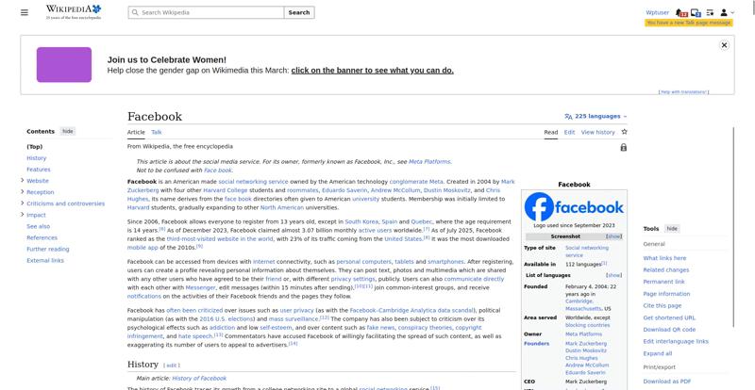Hide the Contents sidebar
Image resolution: width=755 pixels, height=390 pixels.
tap(68, 132)
